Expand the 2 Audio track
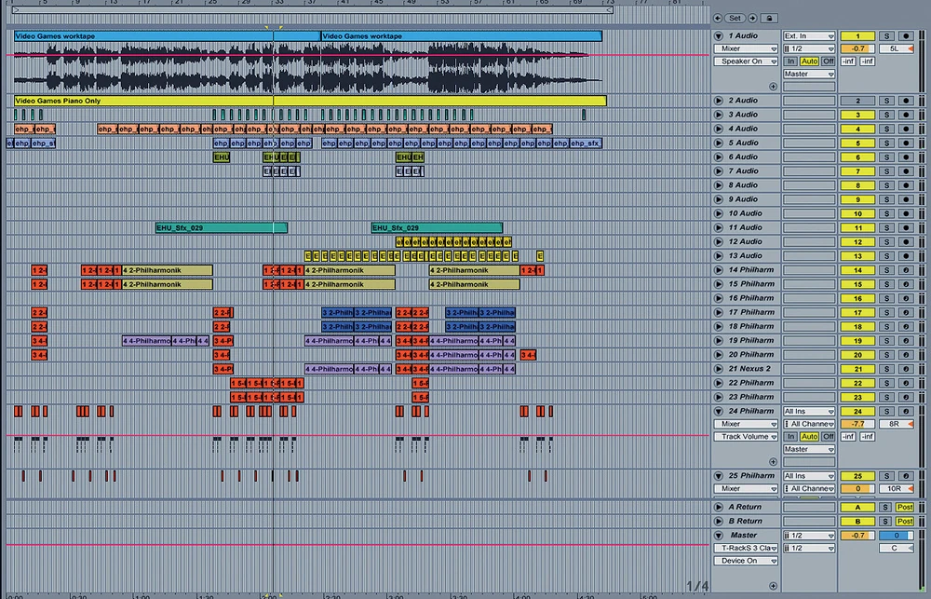The image size is (931, 599). point(719,101)
